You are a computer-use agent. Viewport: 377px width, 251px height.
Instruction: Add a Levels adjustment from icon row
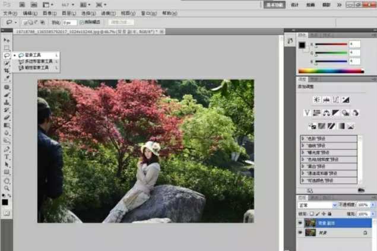(x=327, y=100)
